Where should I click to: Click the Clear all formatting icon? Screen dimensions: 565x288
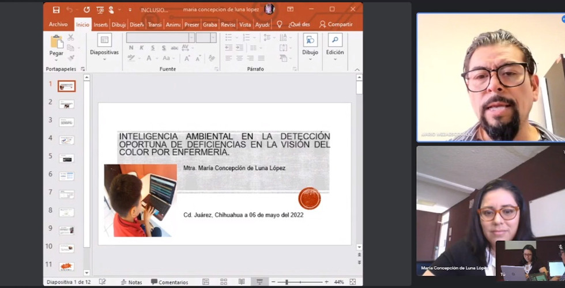(x=212, y=58)
